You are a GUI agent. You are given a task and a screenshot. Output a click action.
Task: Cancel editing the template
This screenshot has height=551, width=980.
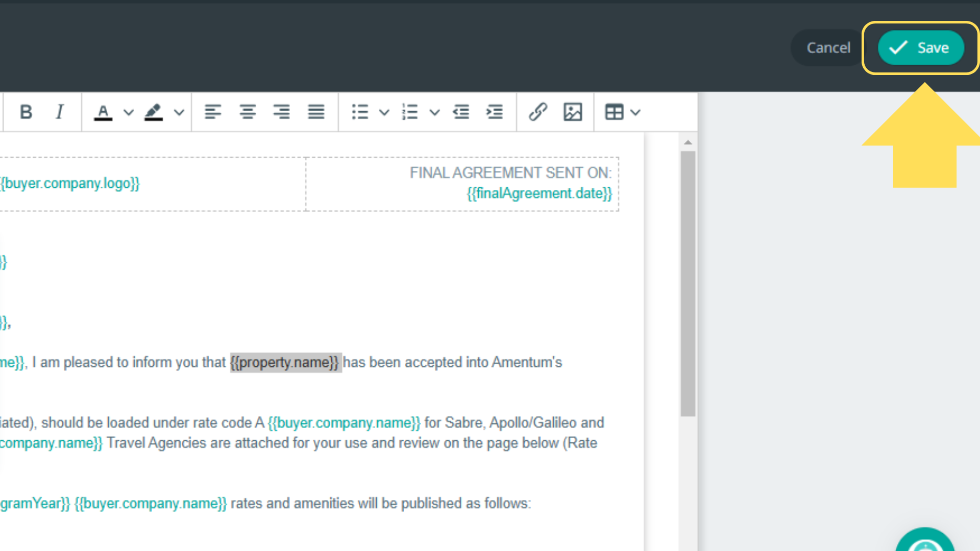point(828,47)
